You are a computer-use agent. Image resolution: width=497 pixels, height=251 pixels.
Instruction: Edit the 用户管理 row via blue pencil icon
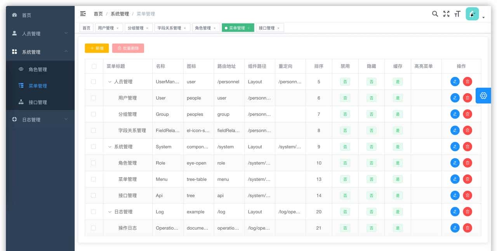coord(455,98)
